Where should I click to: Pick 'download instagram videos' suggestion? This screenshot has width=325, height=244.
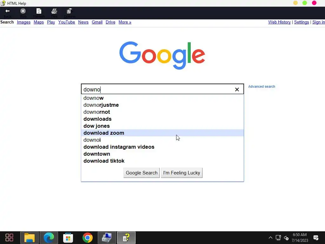click(162, 147)
